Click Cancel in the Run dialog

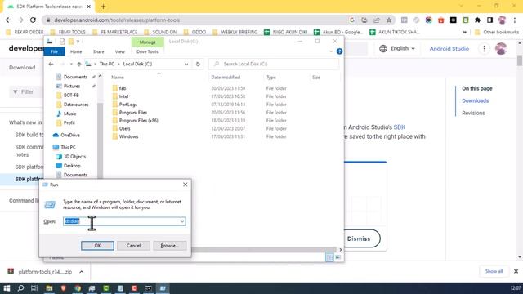(133, 246)
